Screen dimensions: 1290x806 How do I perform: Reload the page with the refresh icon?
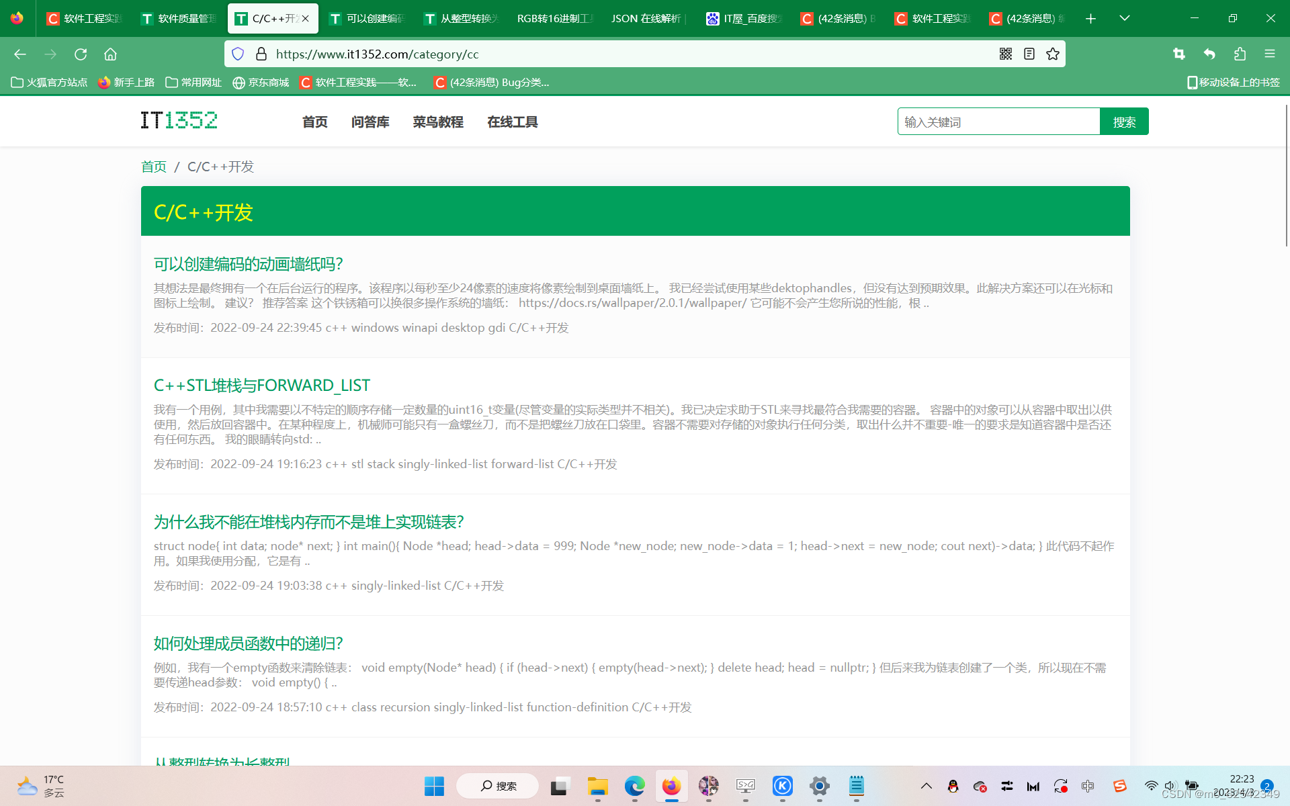81,54
